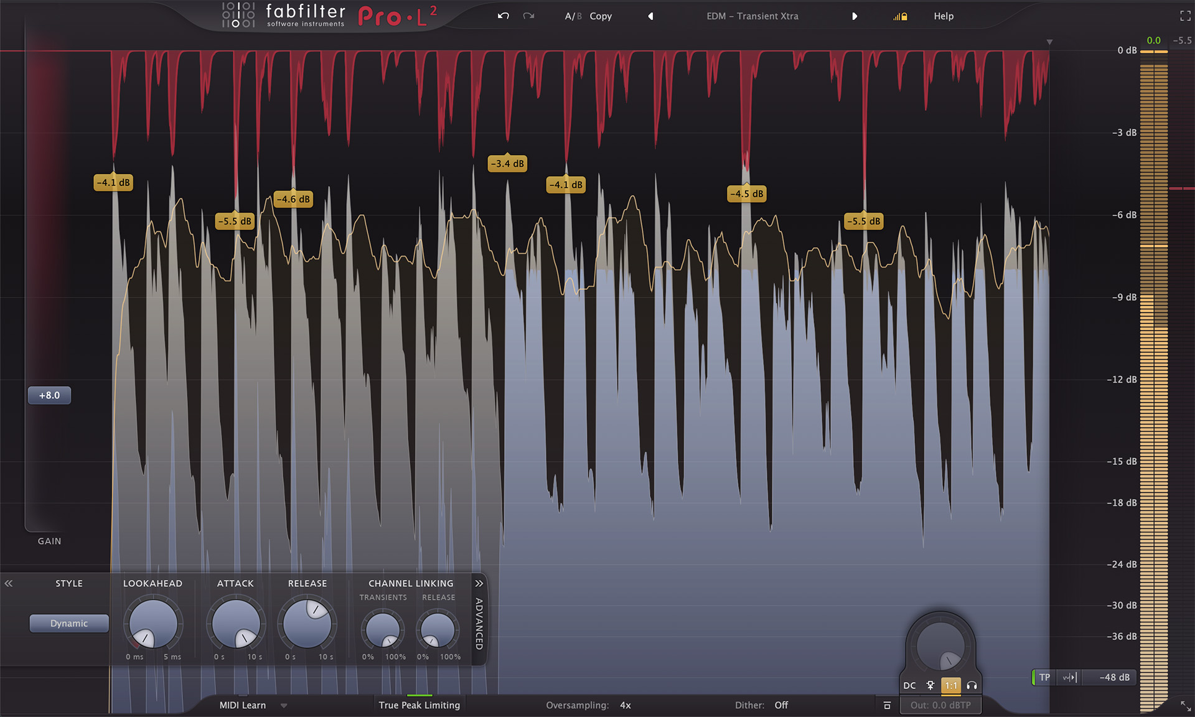Click the Channel Linking Release knob
1195x717 pixels.
tap(438, 629)
